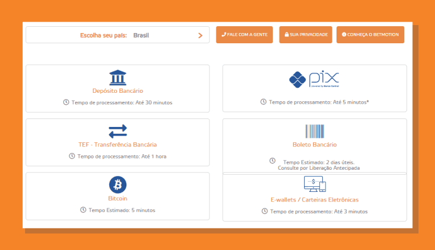Screen dimensions: 435x250
Task: Select the Pix logo payment option
Action: 314,79
